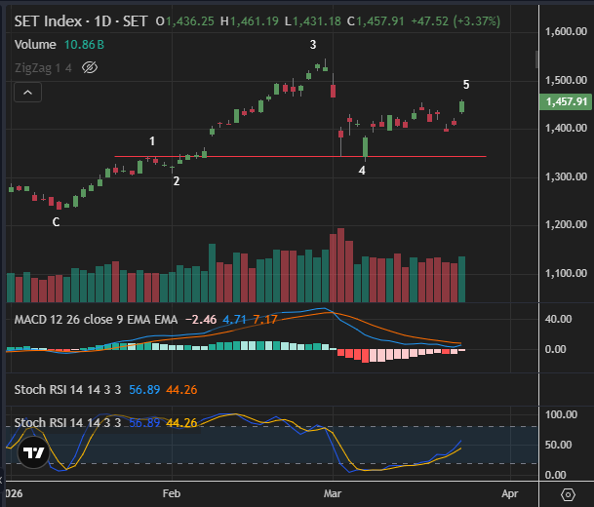Click the Feb date on time axis
This screenshot has width=594, height=507.
[172, 493]
